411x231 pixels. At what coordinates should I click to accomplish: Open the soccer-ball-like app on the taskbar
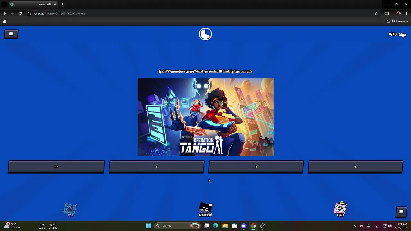tap(263, 226)
